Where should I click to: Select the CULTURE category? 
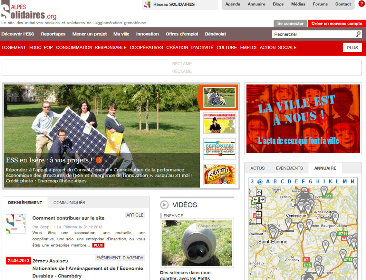(x=227, y=48)
